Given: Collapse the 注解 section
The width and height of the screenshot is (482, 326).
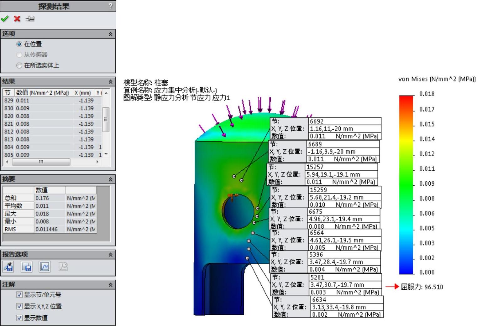Looking at the screenshot, I should pyautogui.click(x=110, y=285).
